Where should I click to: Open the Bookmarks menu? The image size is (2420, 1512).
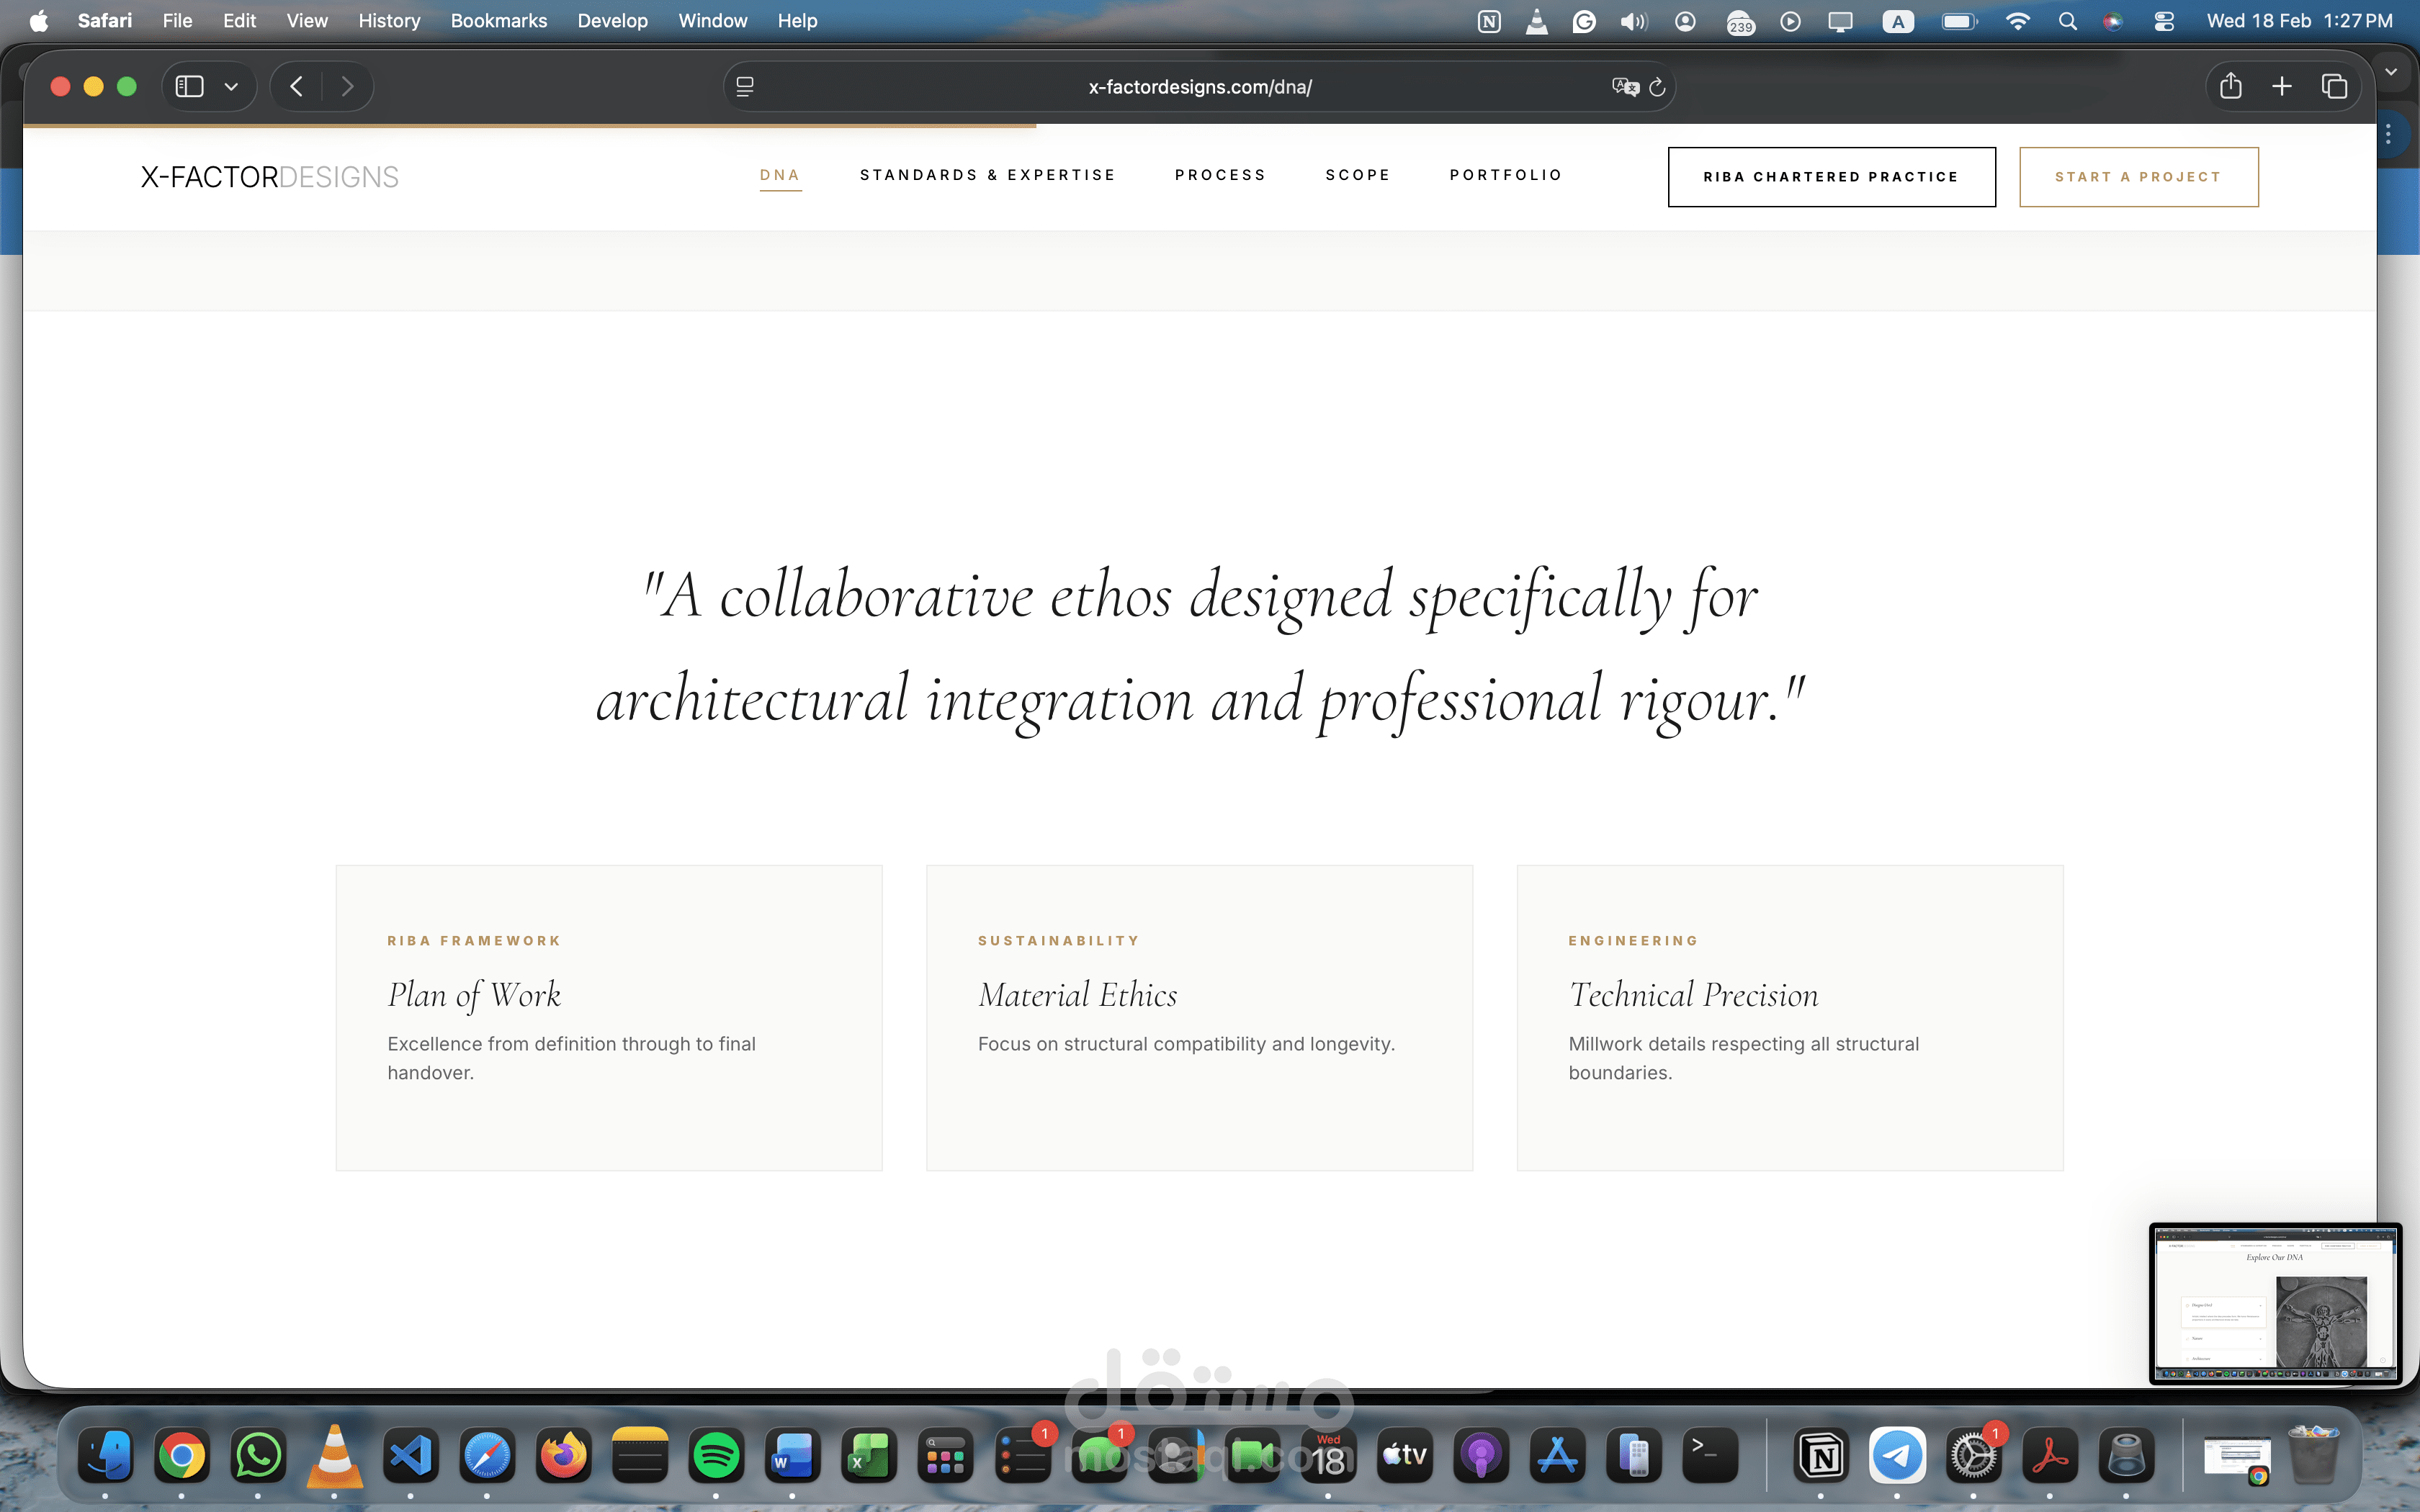pyautogui.click(x=498, y=21)
